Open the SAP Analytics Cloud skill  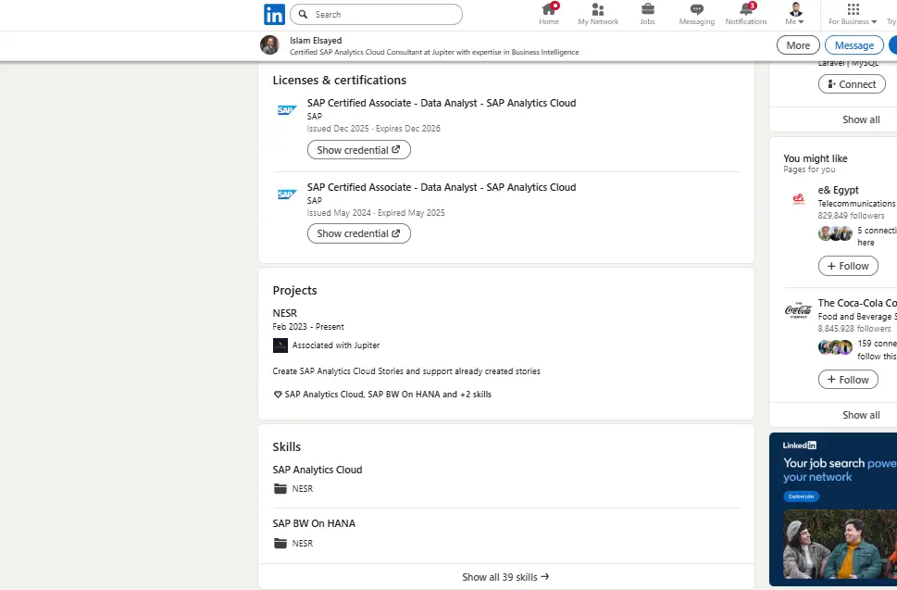[x=317, y=470]
